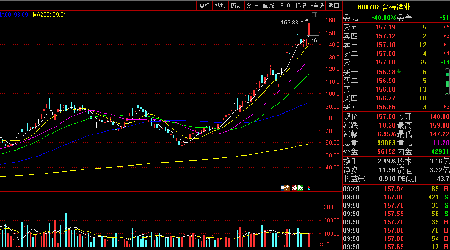Click the 最高 159.88 value in the quote panel
The width and height of the screenshot is (450, 250).
tap(439, 126)
